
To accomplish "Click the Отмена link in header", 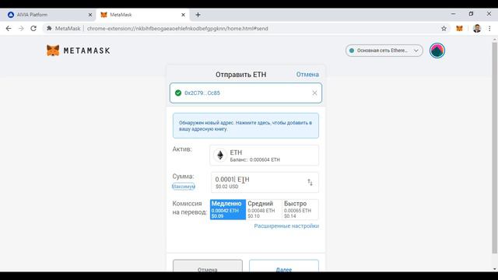I will 307,75.
